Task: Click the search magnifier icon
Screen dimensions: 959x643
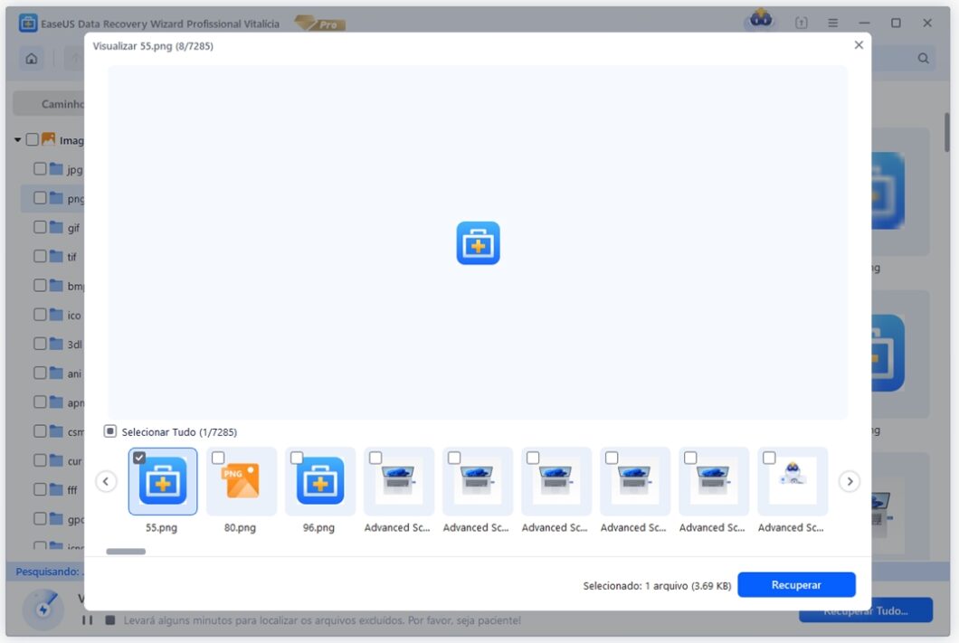Action: tap(923, 57)
